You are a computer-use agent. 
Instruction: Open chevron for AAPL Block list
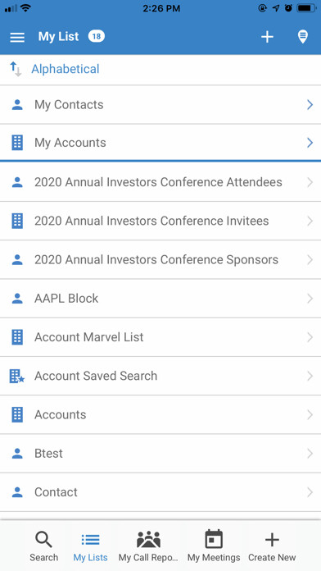310,299
